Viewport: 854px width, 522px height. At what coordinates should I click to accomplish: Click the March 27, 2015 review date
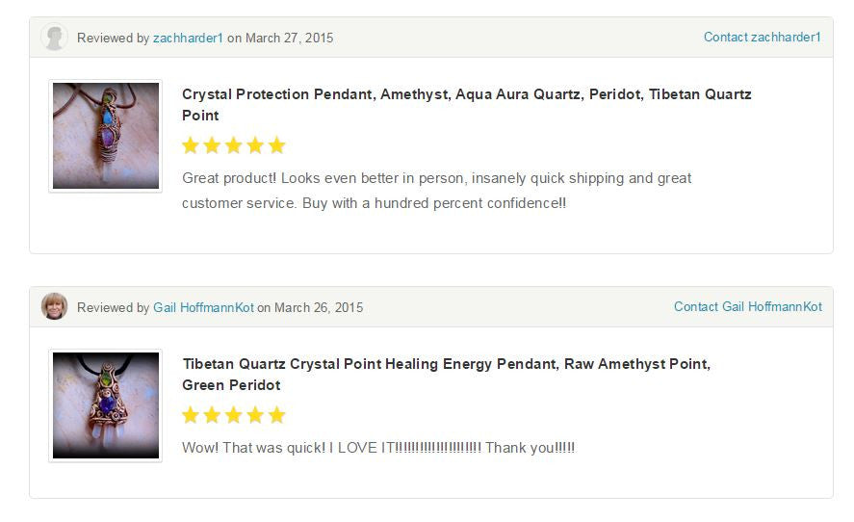point(289,38)
